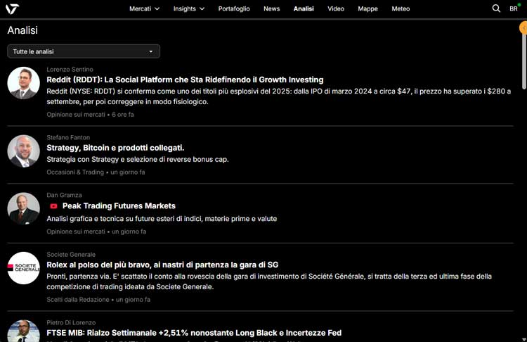
Task: Switch to the Video section
Action: (x=336, y=8)
